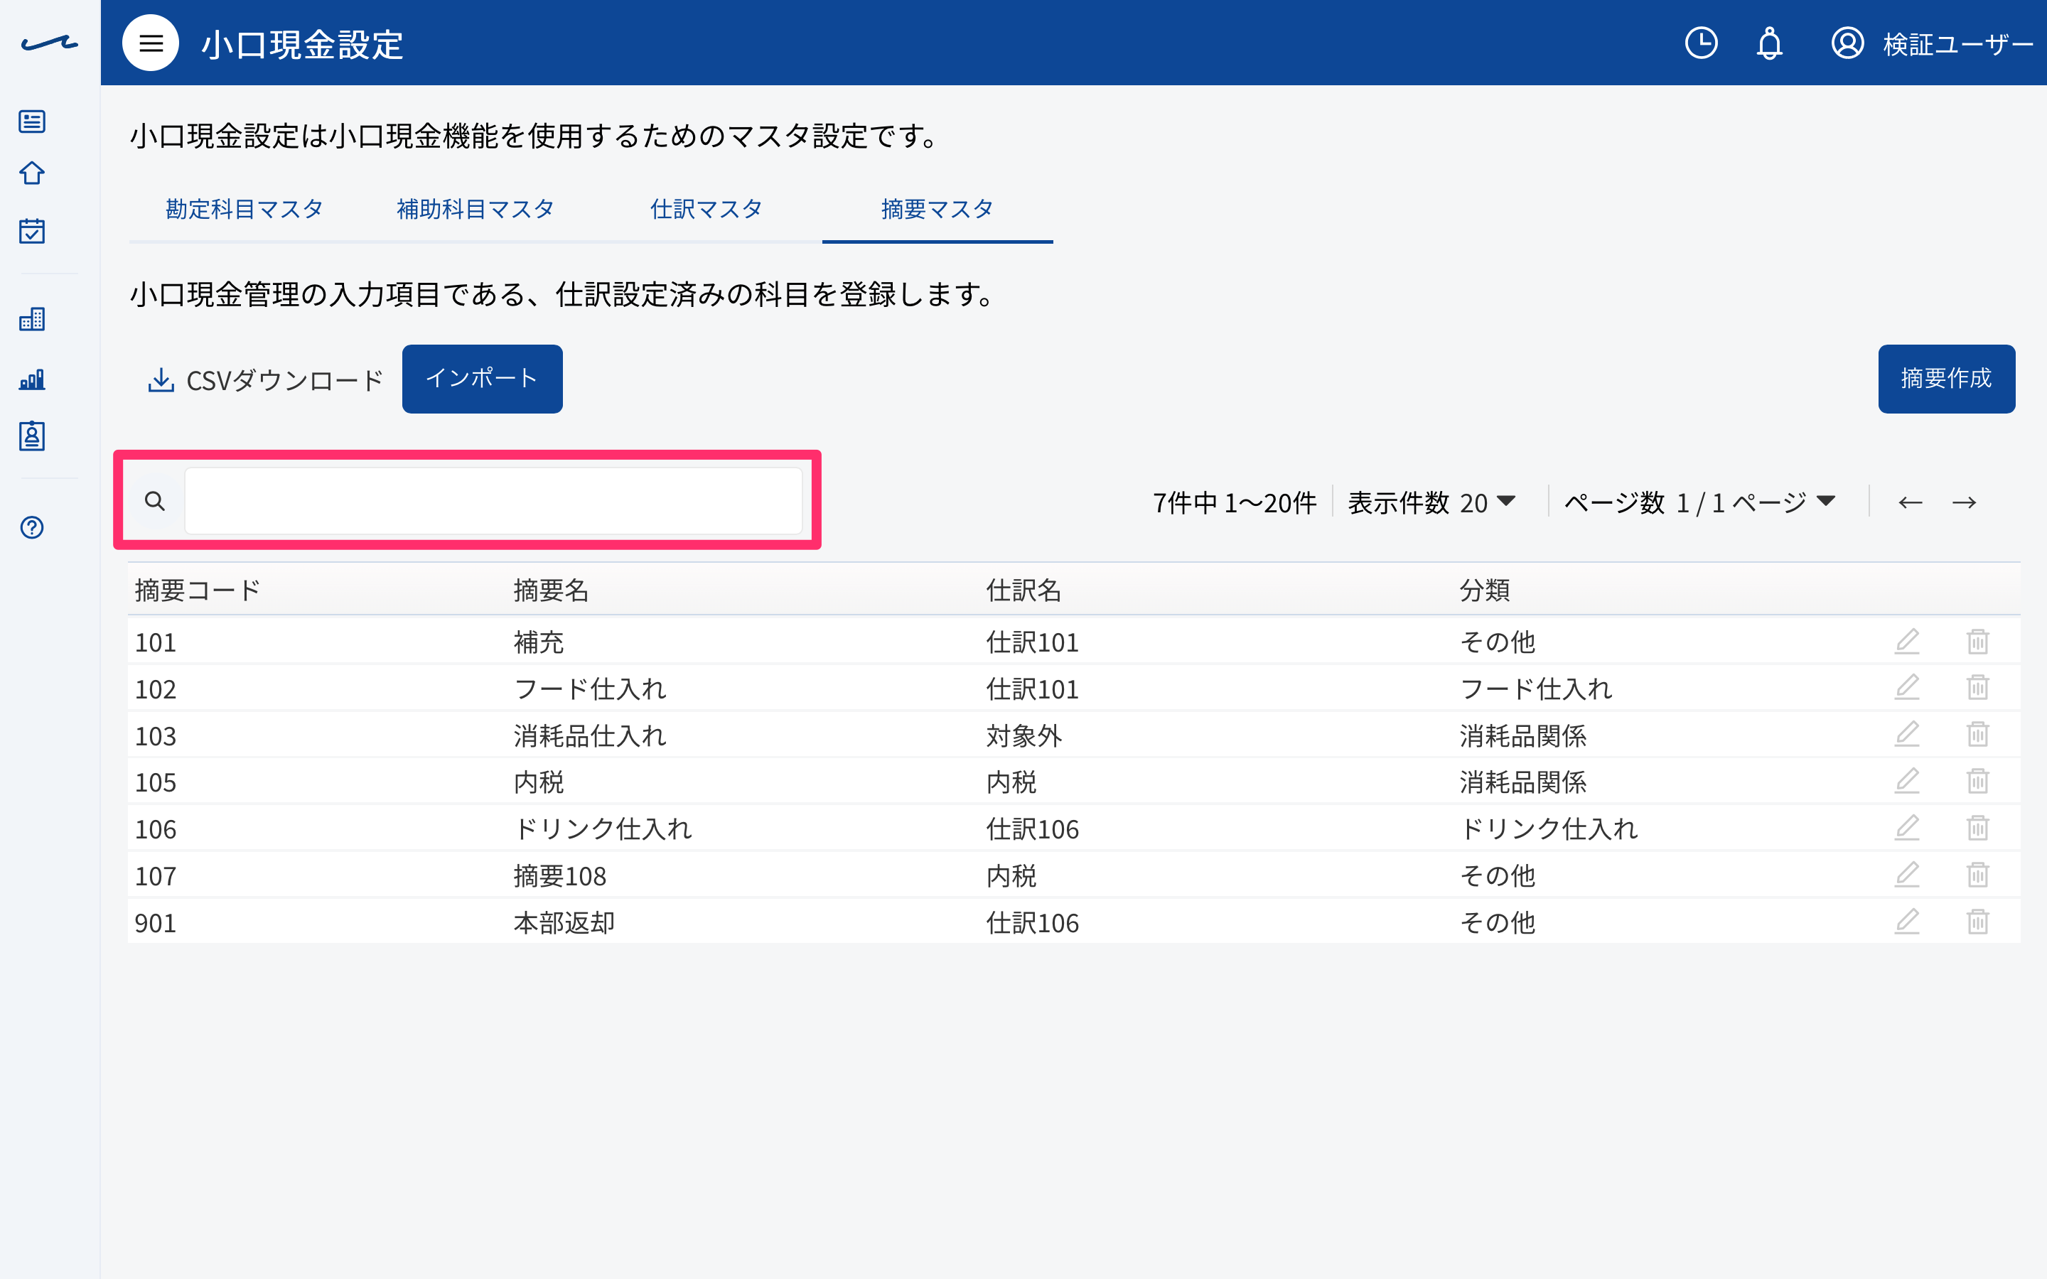Open the hamburger menu button

[x=151, y=43]
